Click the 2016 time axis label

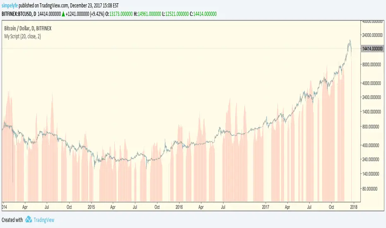coord(179,207)
